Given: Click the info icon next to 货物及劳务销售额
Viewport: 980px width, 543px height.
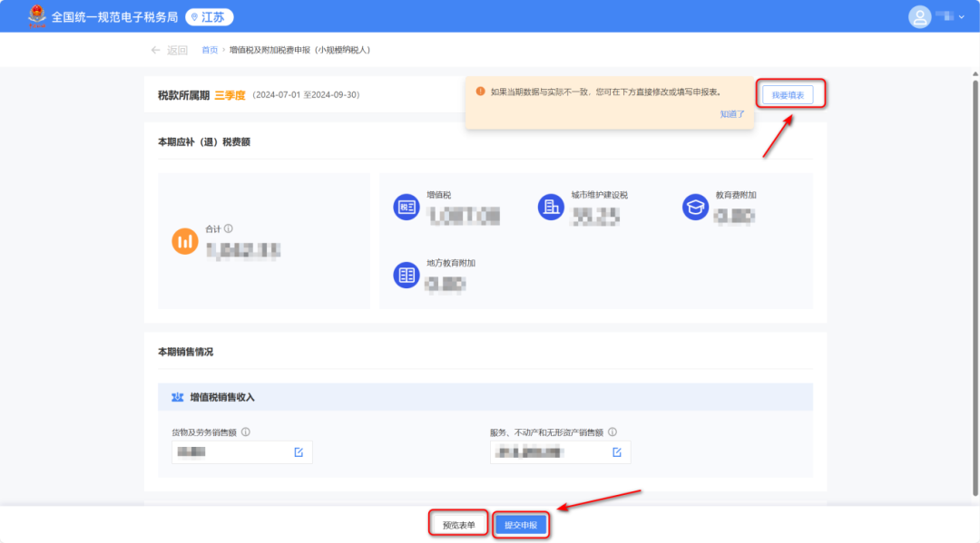Looking at the screenshot, I should 243,432.
